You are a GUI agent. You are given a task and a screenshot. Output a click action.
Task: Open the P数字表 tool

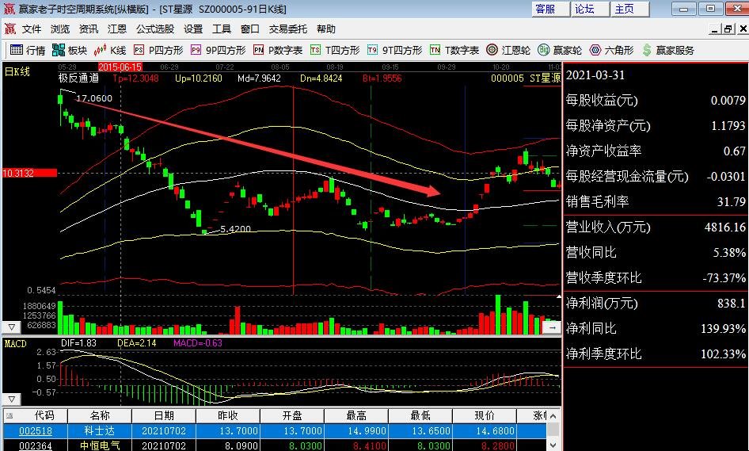[x=278, y=50]
